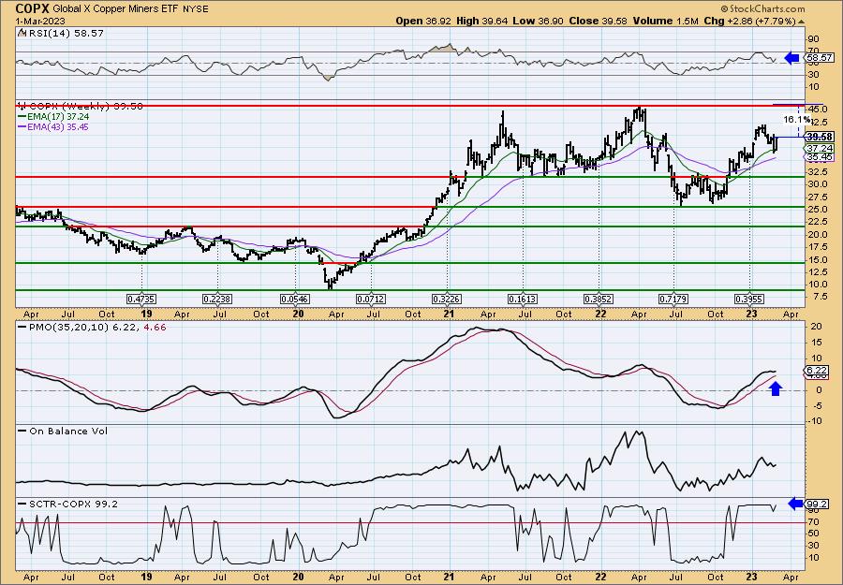Click the line icon before the RSI(14) legend
Screen dimensions: 843x585
[22, 33]
